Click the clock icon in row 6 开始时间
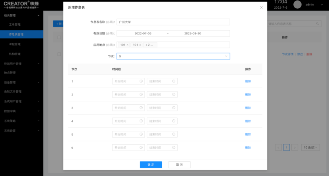 [141, 147]
